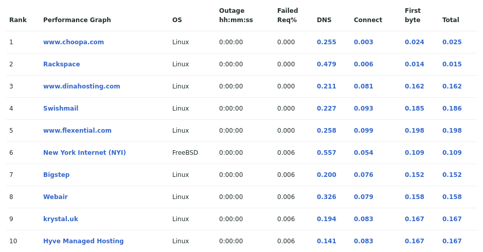Click DNS value 0.255 for www.choopa.com
483x252 pixels.
pos(327,42)
